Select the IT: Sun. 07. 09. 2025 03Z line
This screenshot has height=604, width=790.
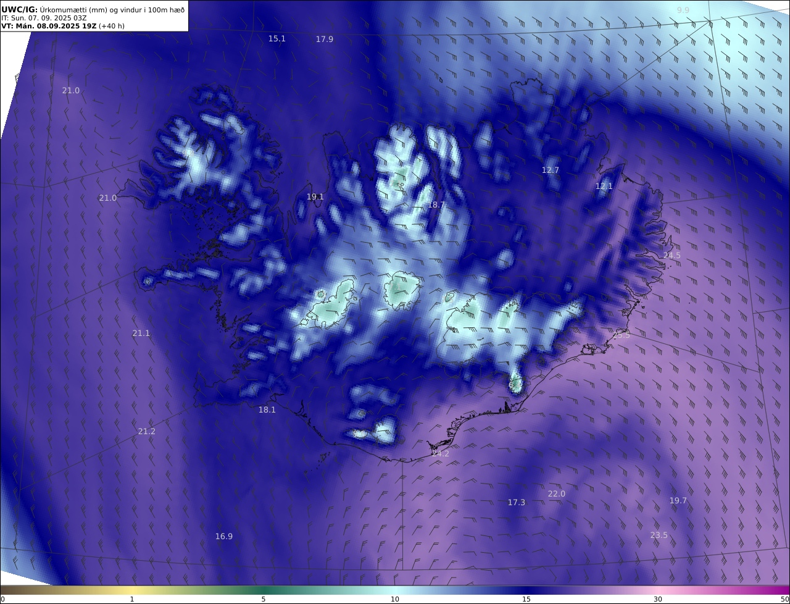pos(43,19)
